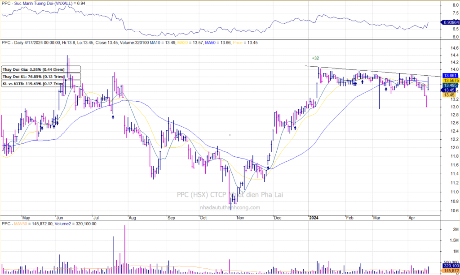Click the yellow 13.5675 MA20 price tag
Viewport: 460px width, 275px height.
point(449,81)
